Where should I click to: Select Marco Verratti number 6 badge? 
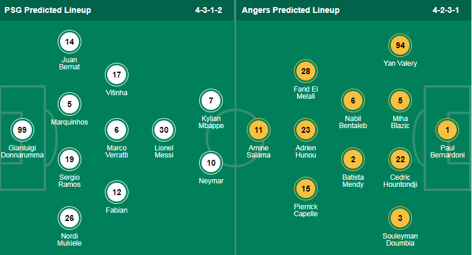(x=117, y=130)
